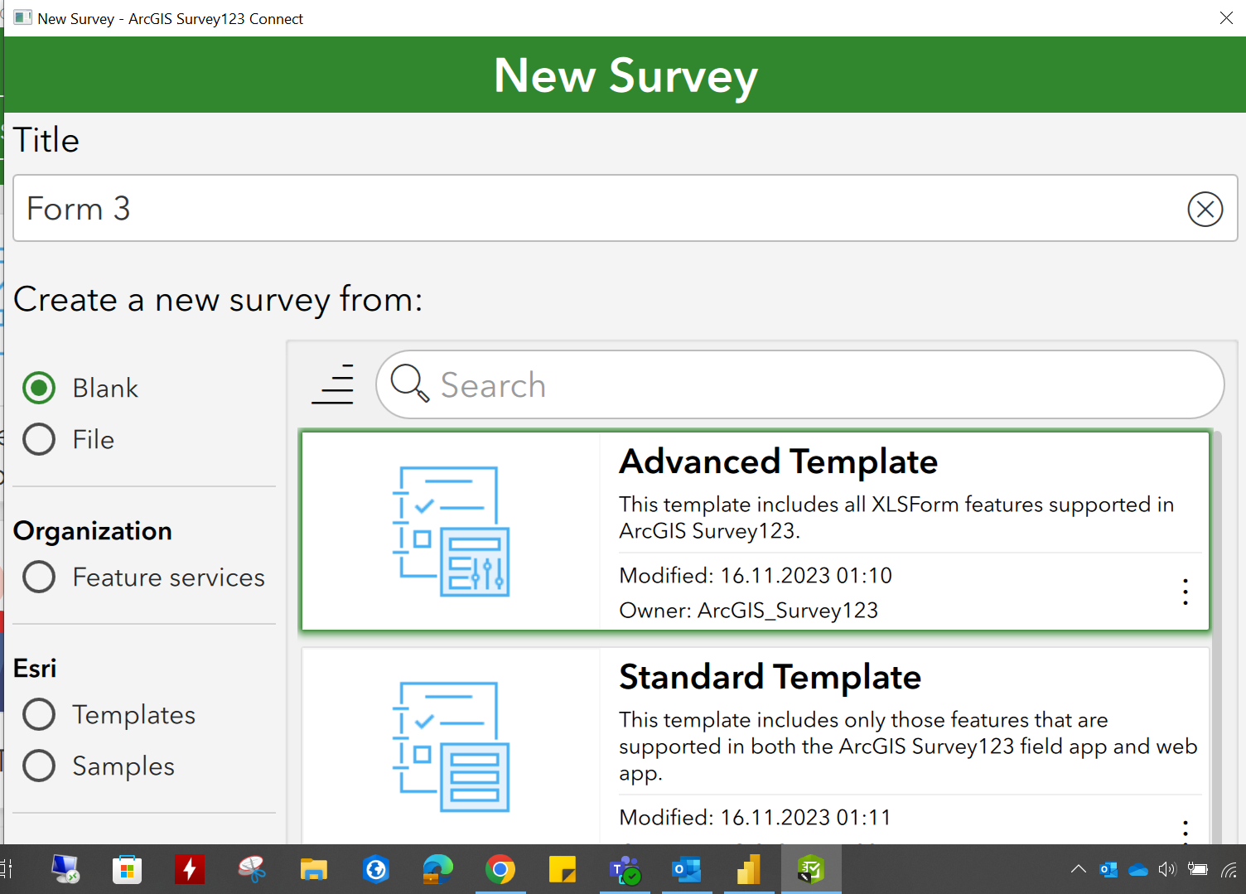Click the Survey123 Connect taskbar icon
The width and height of the screenshot is (1246, 894).
pyautogui.click(x=811, y=869)
